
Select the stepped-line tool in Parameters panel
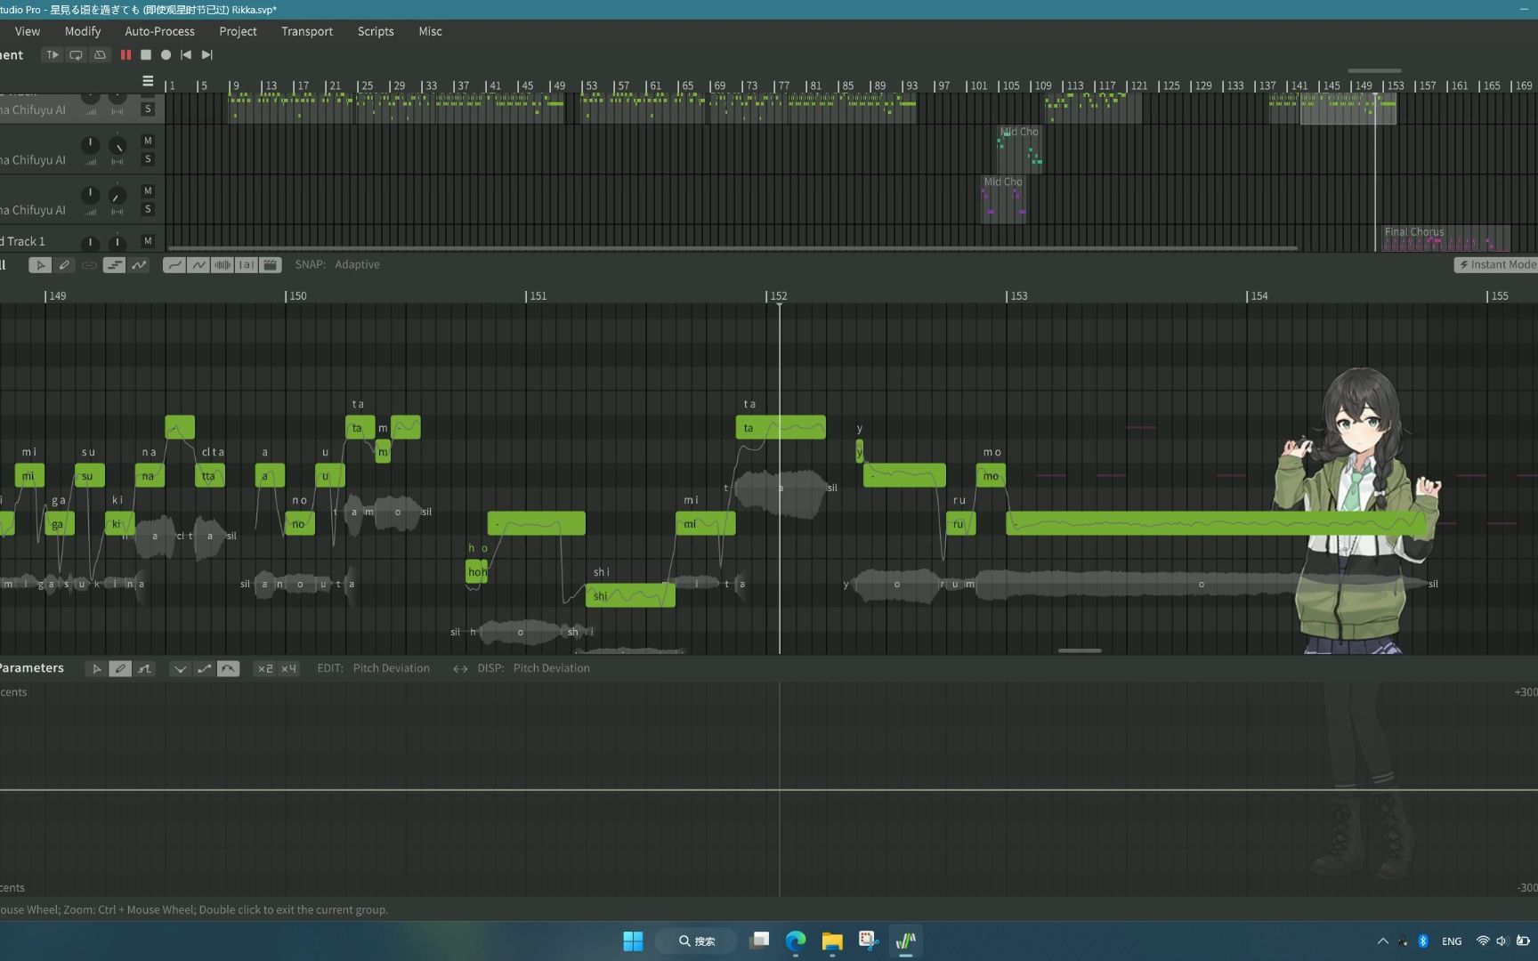144,668
